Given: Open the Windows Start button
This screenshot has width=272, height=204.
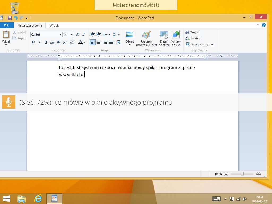Looking at the screenshot, I should (x=7, y=199).
